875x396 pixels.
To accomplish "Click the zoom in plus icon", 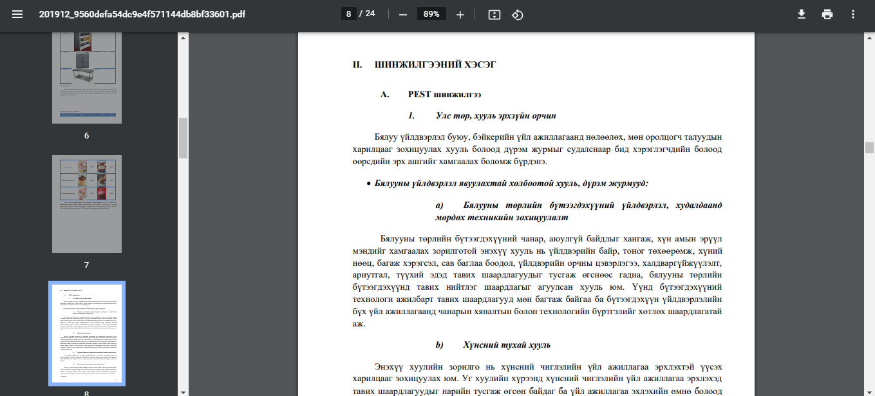I will (x=460, y=14).
